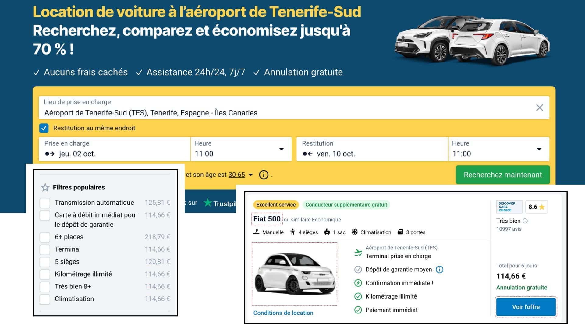
Task: Clear the pickup location with X icon
Action: [539, 108]
